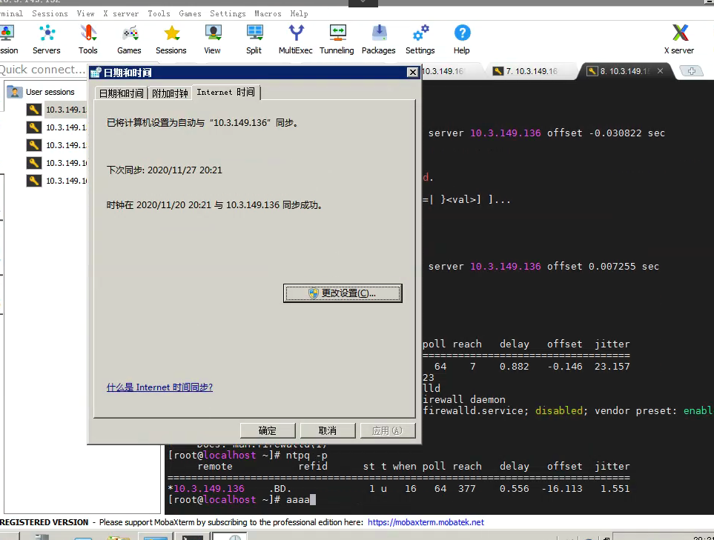Open the Sessions menu in the menu bar
The width and height of the screenshot is (714, 540).
(50, 13)
